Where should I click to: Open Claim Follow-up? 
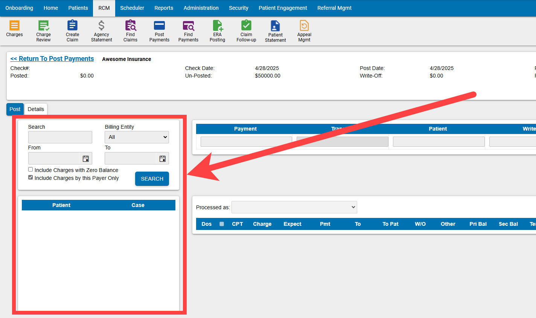tap(246, 30)
